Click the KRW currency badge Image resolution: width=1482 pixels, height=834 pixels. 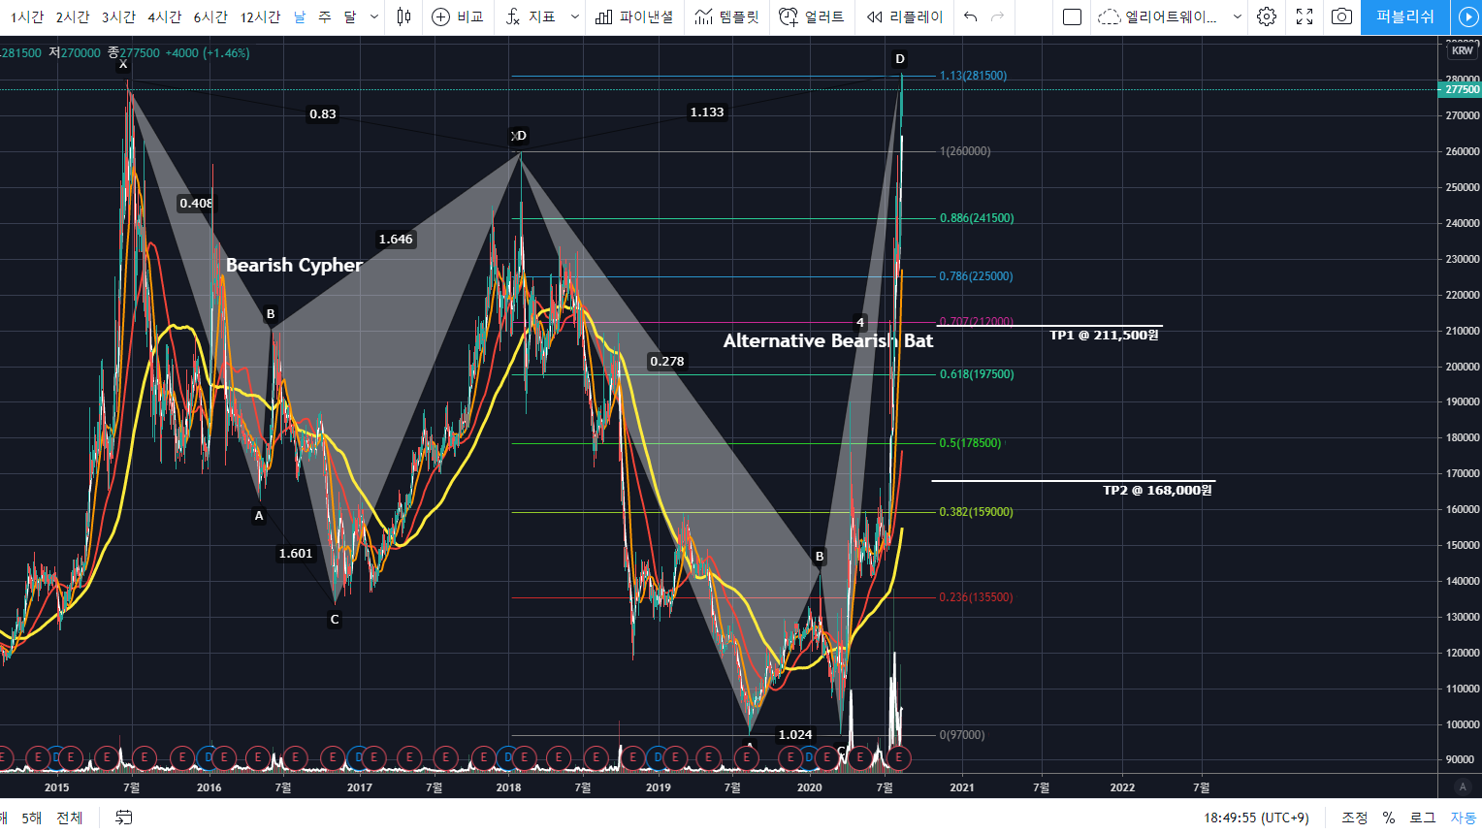[1463, 50]
